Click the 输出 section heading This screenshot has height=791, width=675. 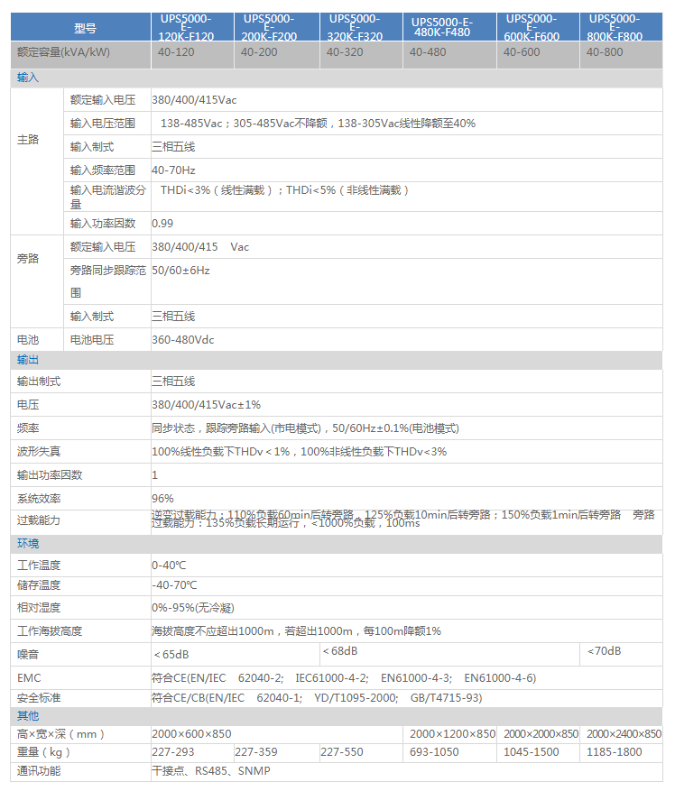point(28,360)
